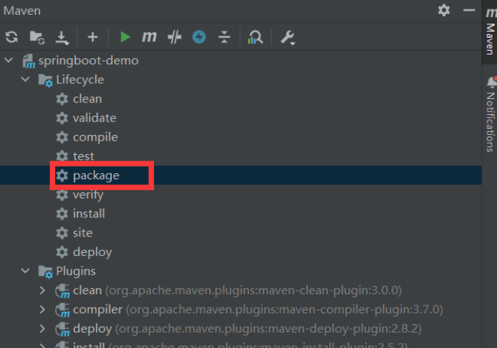This screenshot has width=497, height=348.
Task: Generate sources and update folders icon
Action: coord(37,38)
